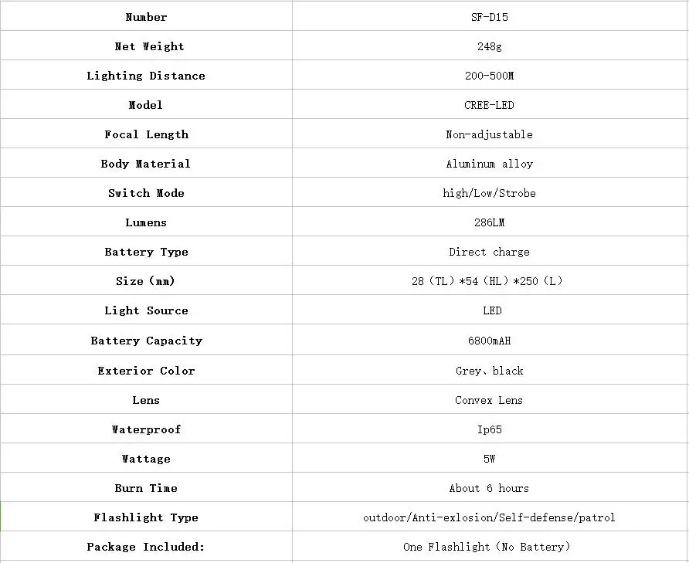Viewport: 689px width, 563px height.
Task: Click the Aluminum alloy material value
Action: click(x=490, y=164)
